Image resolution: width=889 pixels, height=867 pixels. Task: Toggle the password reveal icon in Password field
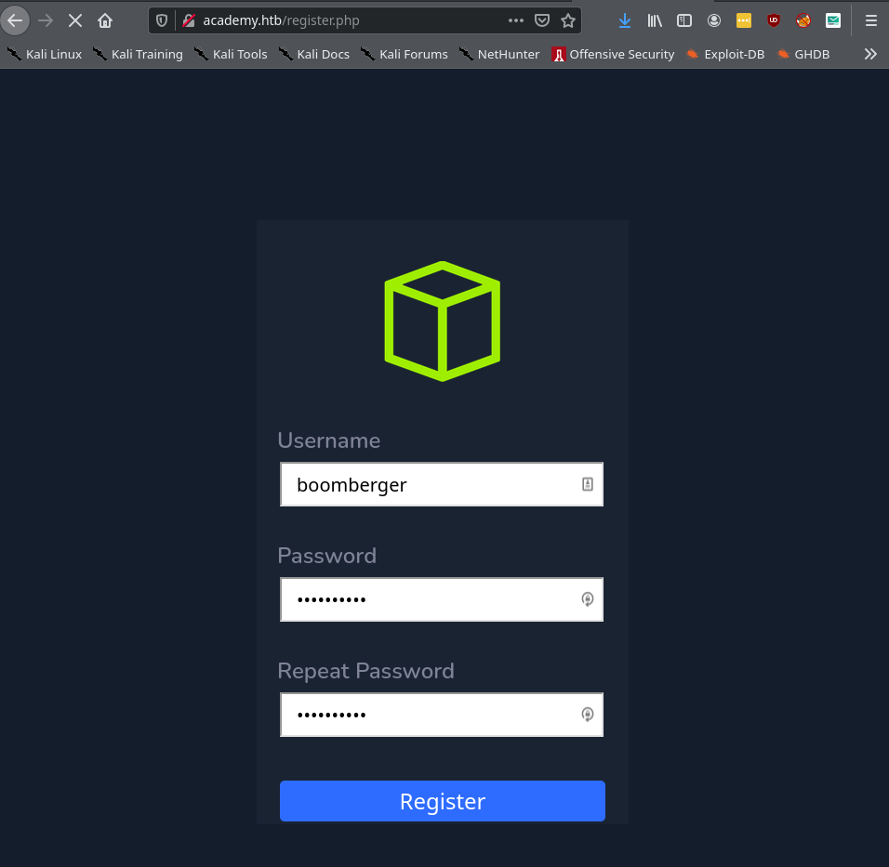pos(587,599)
